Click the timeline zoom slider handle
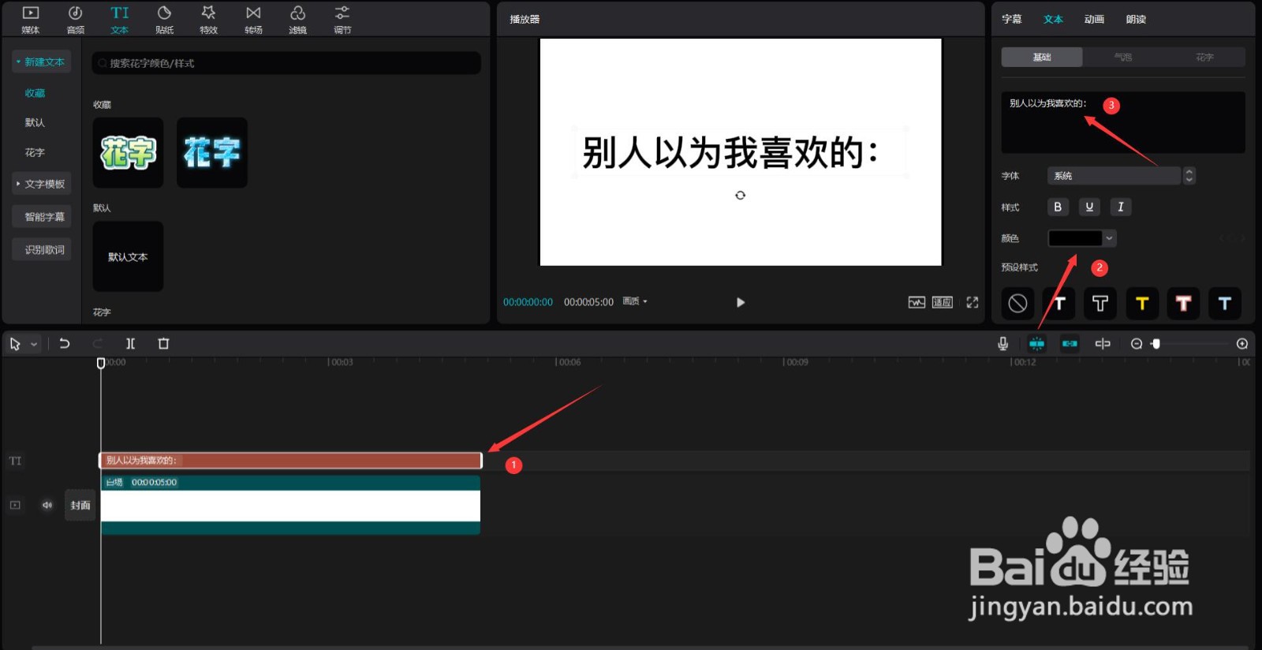Viewport: 1262px width, 650px height. click(x=1156, y=344)
